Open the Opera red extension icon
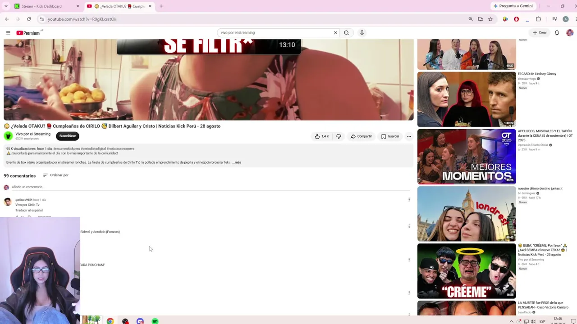The height and width of the screenshot is (324, 577). click(x=516, y=19)
